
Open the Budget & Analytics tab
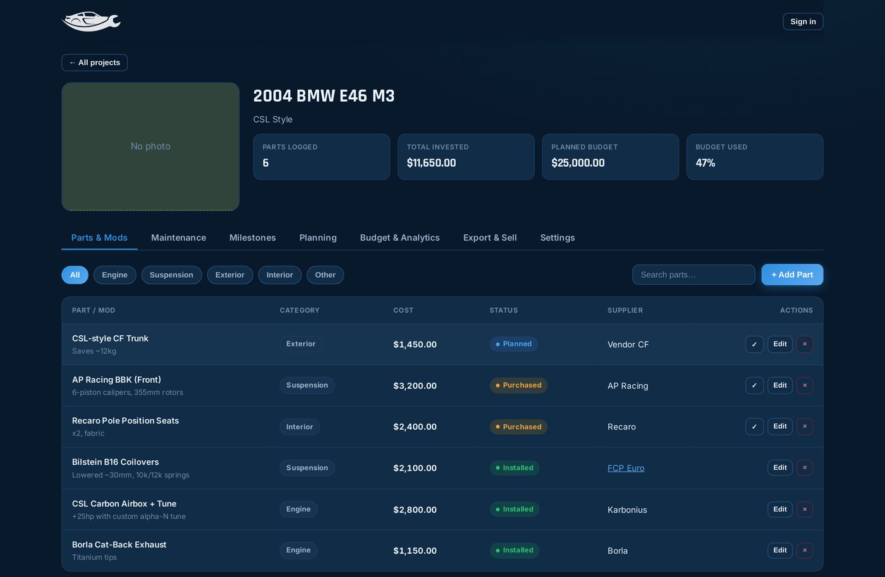pos(400,237)
